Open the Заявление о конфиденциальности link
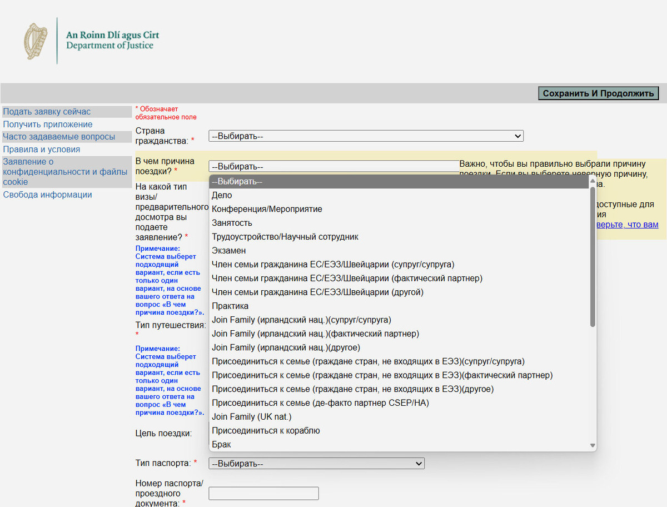The width and height of the screenshot is (667, 507). coord(66,172)
